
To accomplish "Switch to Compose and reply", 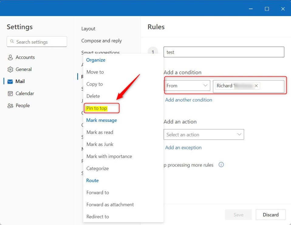I will tap(101, 41).
